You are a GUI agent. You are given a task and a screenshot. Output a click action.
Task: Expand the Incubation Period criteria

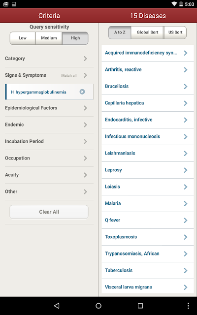pyautogui.click(x=49, y=141)
